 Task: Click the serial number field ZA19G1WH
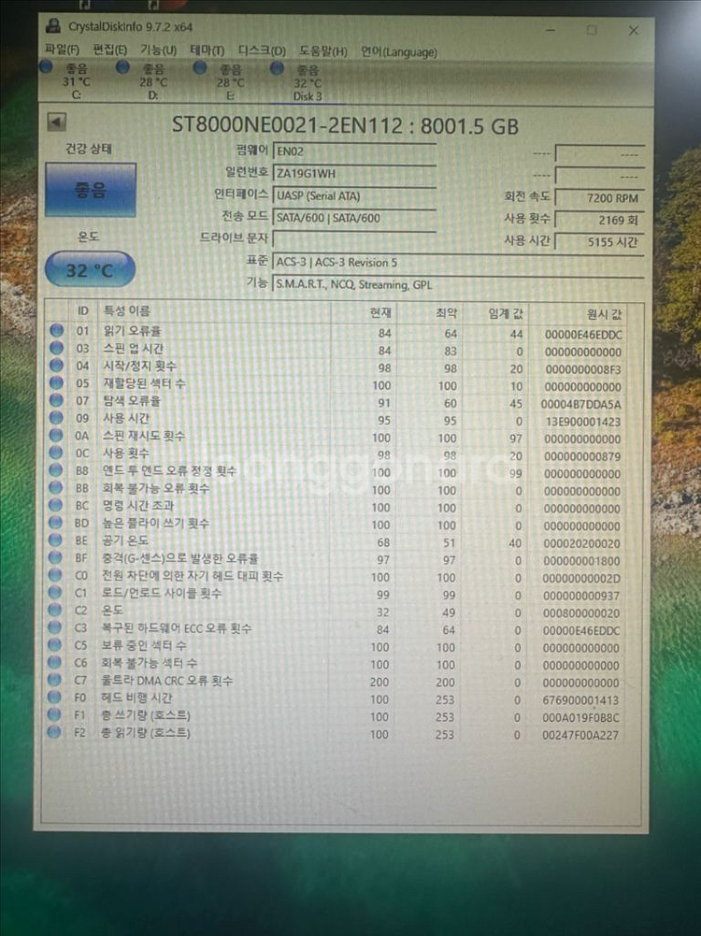click(354, 173)
